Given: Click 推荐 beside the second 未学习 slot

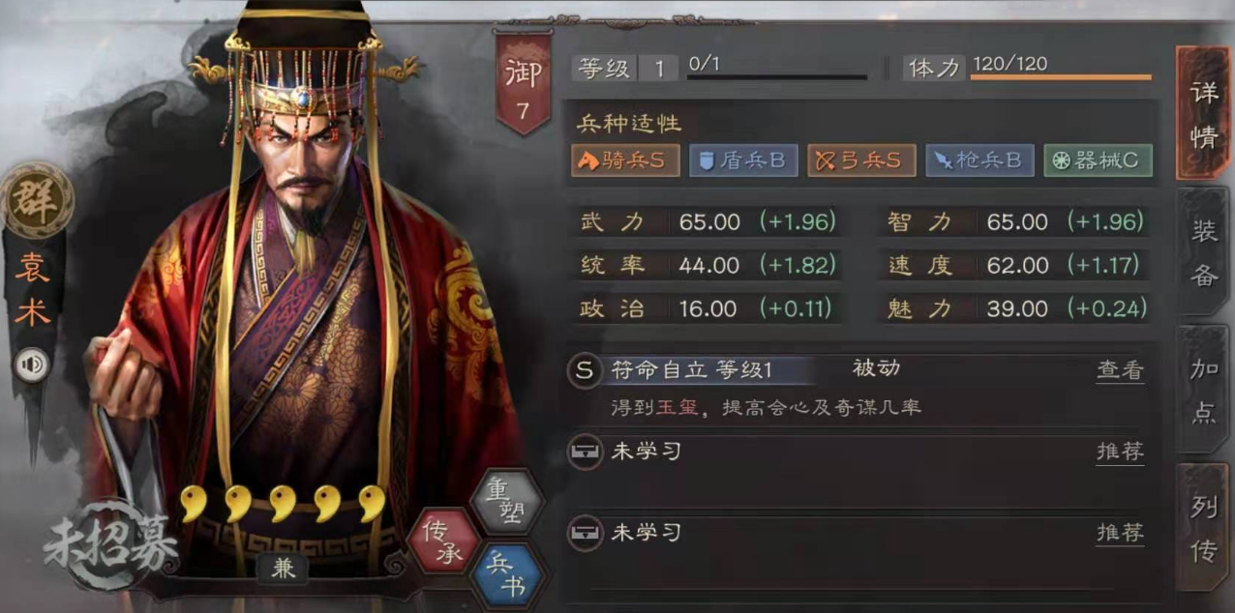Looking at the screenshot, I should (x=1120, y=533).
